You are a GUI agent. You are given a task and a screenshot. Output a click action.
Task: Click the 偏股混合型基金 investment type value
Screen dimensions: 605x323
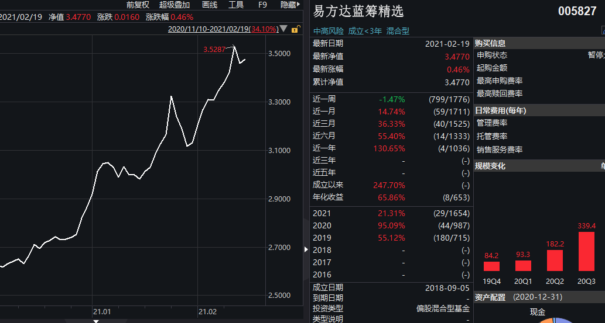(x=443, y=309)
